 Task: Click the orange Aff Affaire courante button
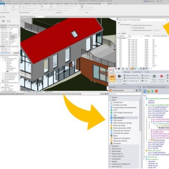[112, 78]
